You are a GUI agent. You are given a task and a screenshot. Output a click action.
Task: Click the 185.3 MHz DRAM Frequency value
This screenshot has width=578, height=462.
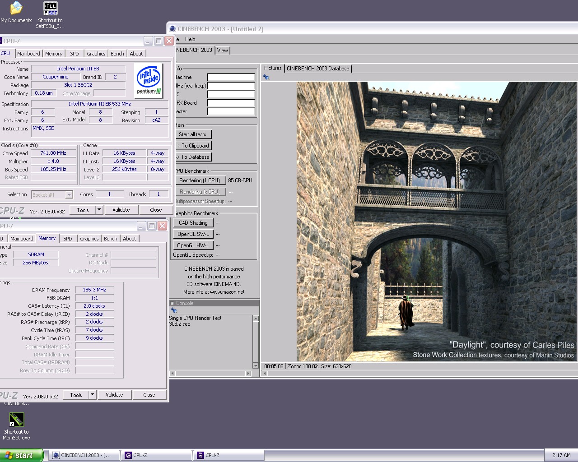94,290
